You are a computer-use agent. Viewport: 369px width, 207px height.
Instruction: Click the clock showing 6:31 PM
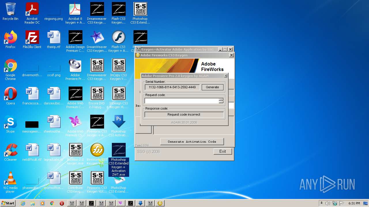coord(354,203)
